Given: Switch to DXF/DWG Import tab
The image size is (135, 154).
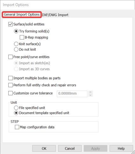Looking at the screenshot, I should [55, 15].
